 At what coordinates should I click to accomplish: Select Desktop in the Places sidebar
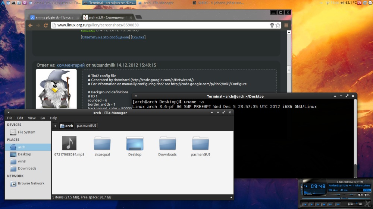coord(28,154)
